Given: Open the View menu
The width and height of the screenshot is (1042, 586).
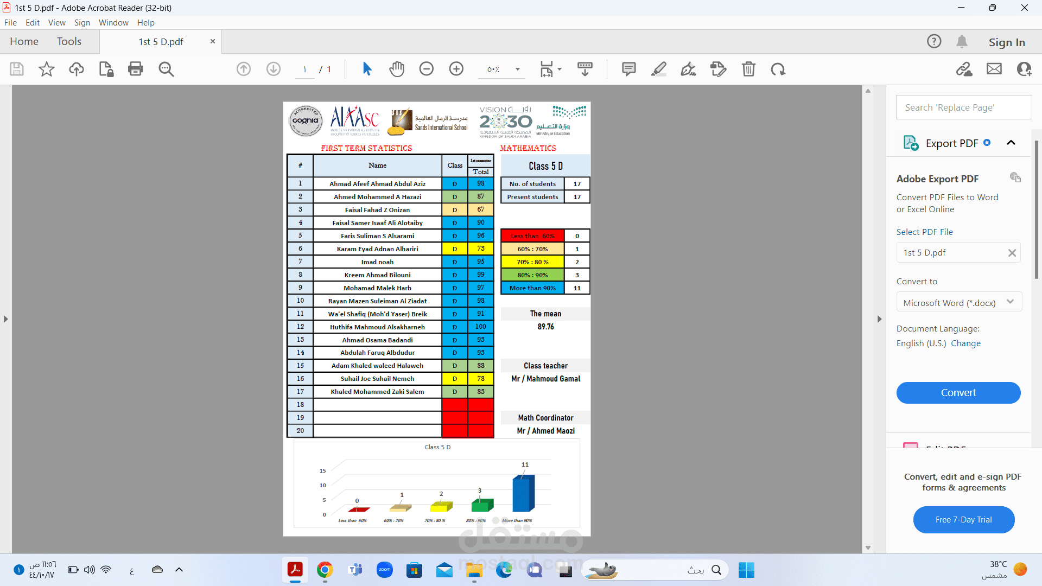Looking at the screenshot, I should [x=56, y=22].
